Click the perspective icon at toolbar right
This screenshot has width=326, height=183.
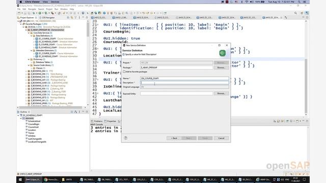307,13
